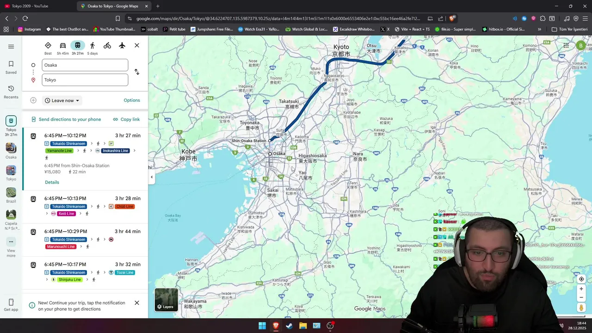The height and width of the screenshot is (333, 592).
Task: Open a new browser tab
Action: click(158, 6)
